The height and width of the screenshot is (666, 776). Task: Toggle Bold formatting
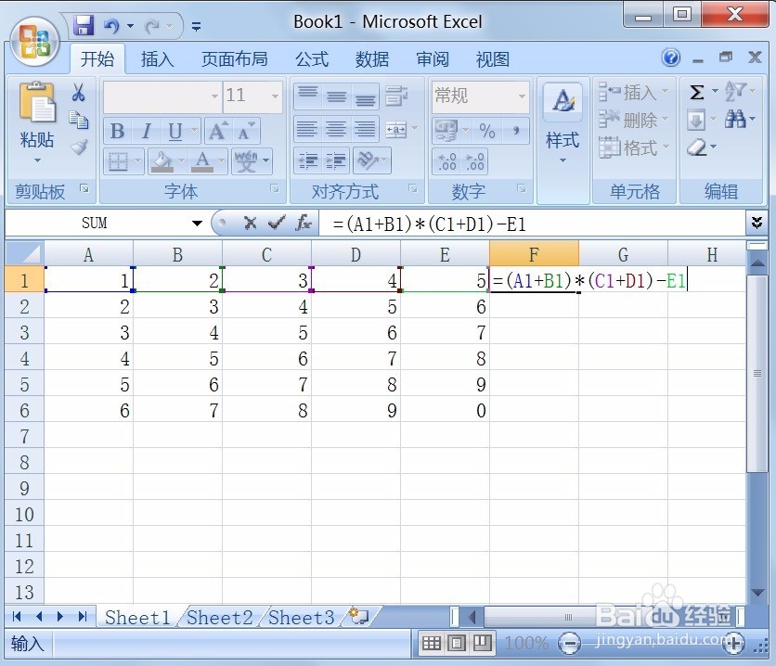(117, 132)
